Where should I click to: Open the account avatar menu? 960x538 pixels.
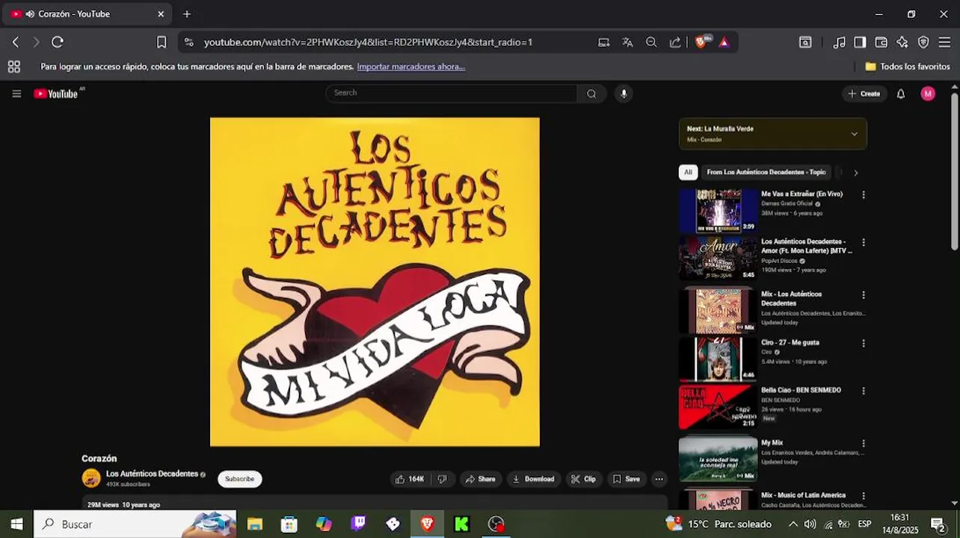pos(928,93)
